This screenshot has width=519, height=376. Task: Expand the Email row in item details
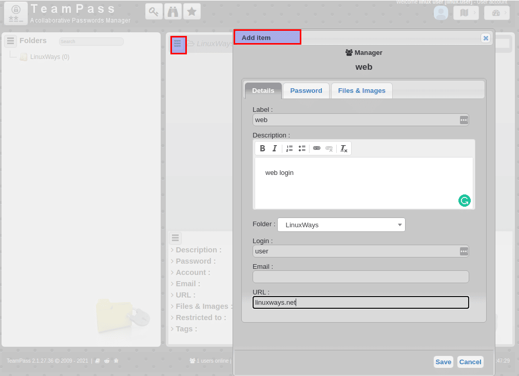point(186,284)
